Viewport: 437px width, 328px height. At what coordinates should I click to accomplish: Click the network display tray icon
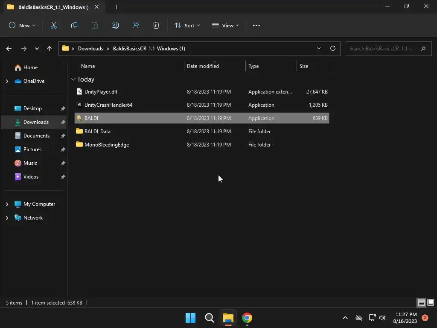[372, 318]
